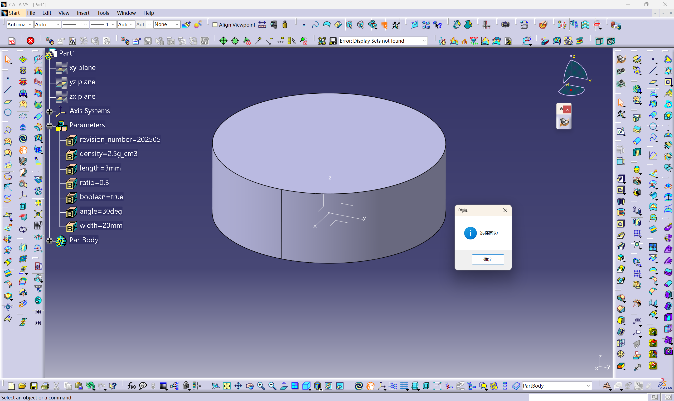Close the 信息 message dialog
Image resolution: width=674 pixels, height=401 pixels.
pyautogui.click(x=505, y=210)
